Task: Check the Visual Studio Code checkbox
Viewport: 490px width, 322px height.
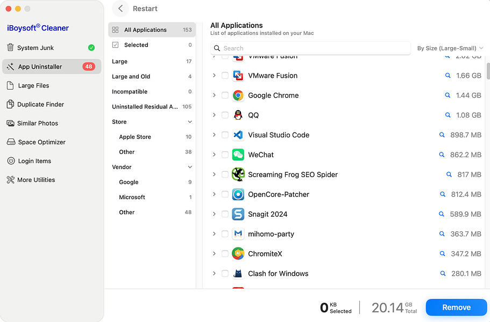Action: tap(225, 135)
